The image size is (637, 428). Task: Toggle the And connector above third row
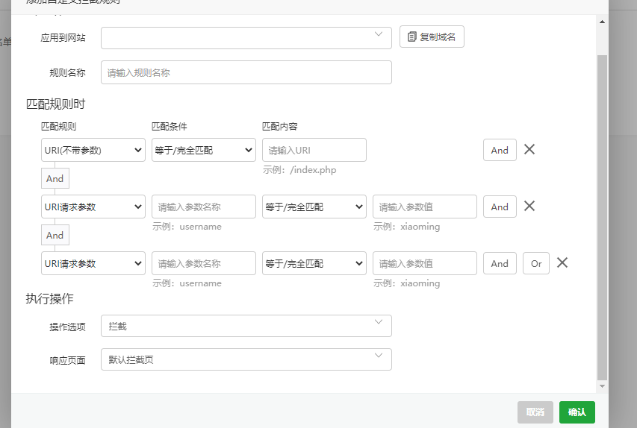pos(55,235)
